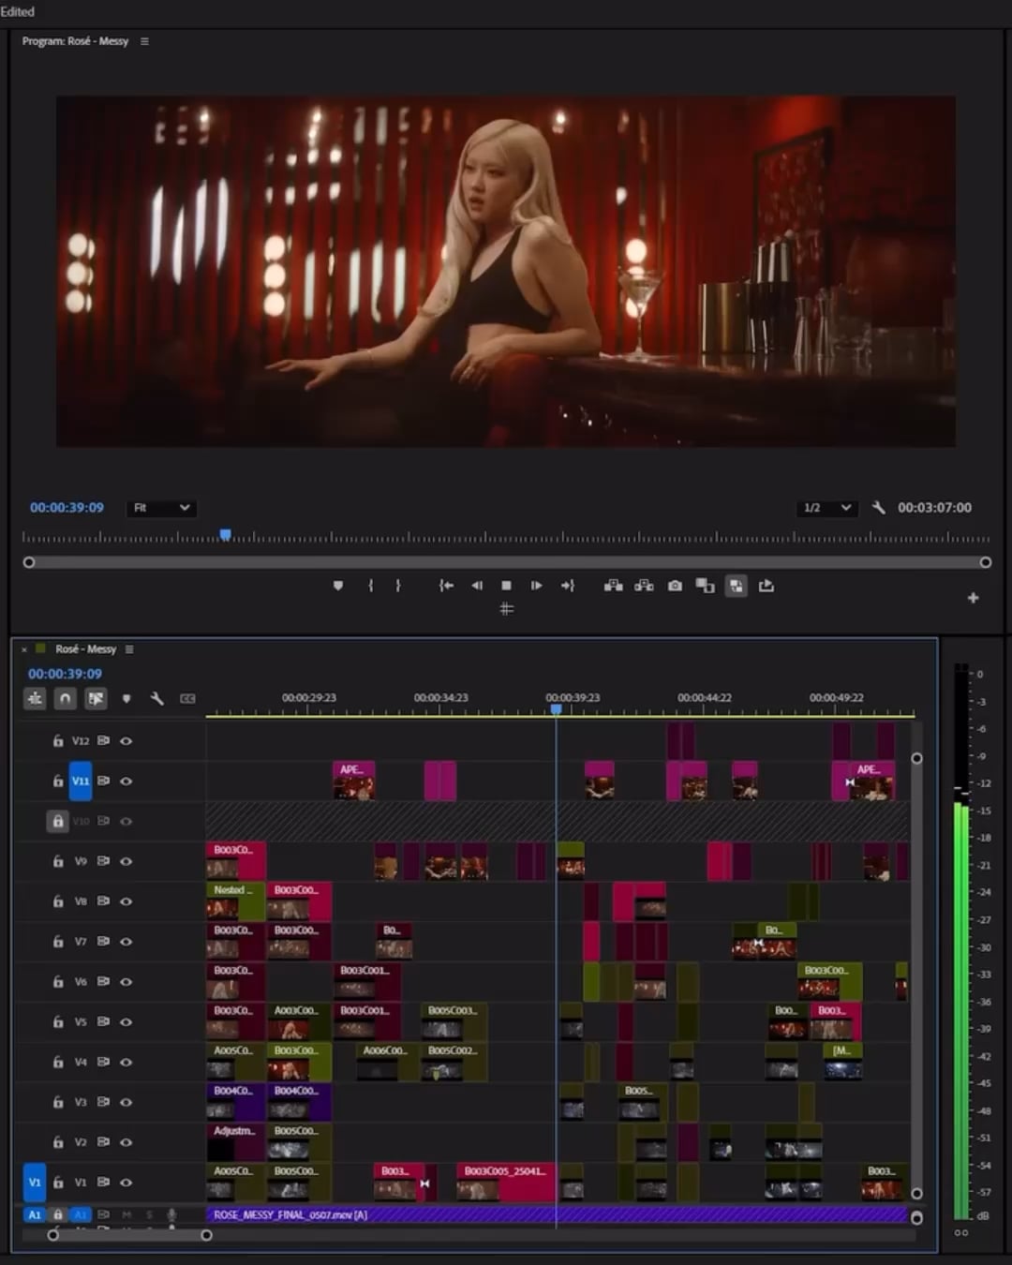This screenshot has height=1265, width=1012.
Task: Toggle Linked Selection button
Action: coord(96,698)
